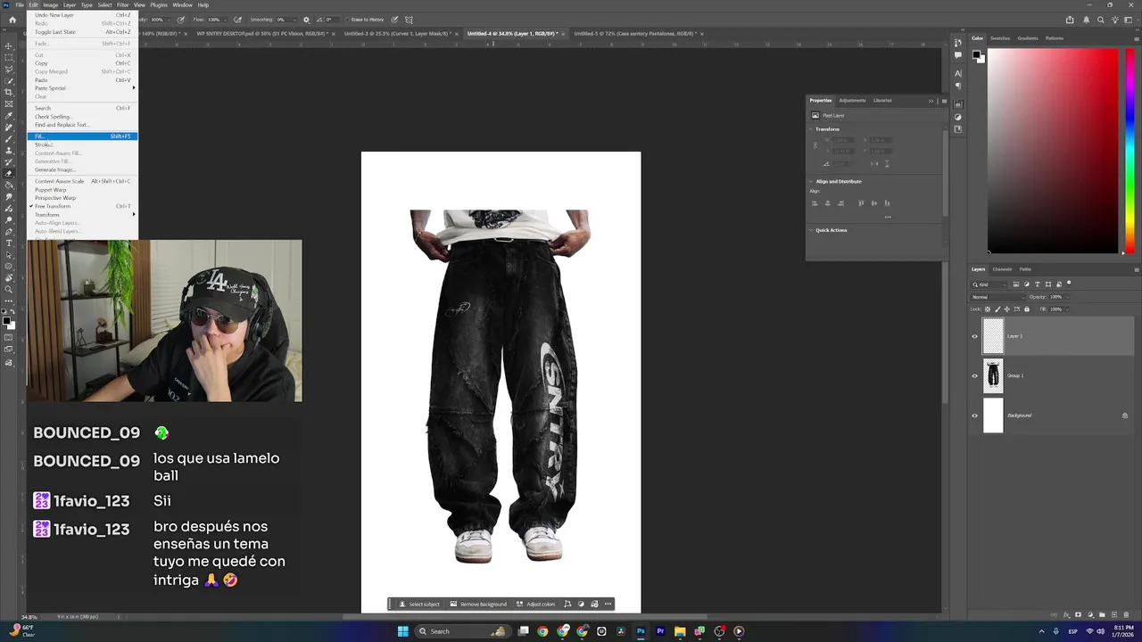Choose Stroke... in Edit menu
Viewport: 1142px width, 642px height.
click(82, 144)
